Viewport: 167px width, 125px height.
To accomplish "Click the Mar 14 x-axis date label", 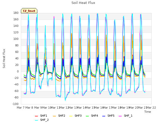I will 82,108.
